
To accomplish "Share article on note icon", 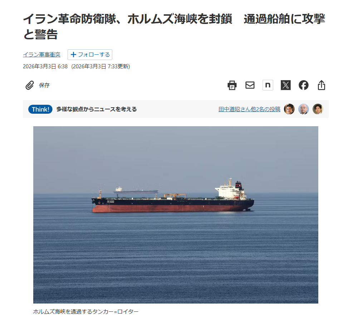I will pyautogui.click(x=268, y=85).
